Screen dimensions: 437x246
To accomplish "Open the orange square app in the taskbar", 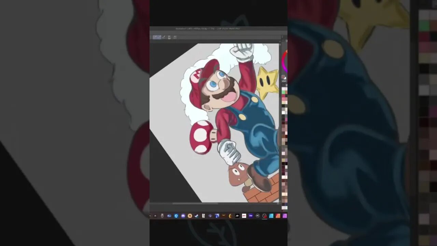I will click(278, 216).
